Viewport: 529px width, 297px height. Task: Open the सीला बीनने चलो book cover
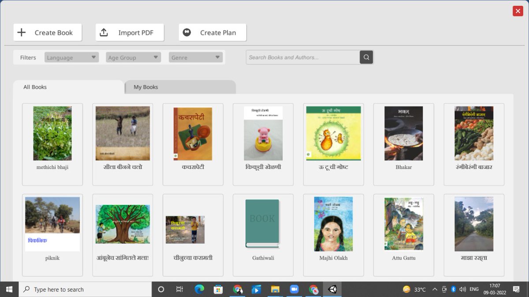pos(123,133)
